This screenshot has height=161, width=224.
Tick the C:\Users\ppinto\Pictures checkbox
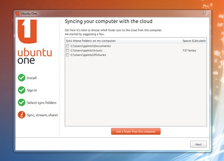click(68, 55)
